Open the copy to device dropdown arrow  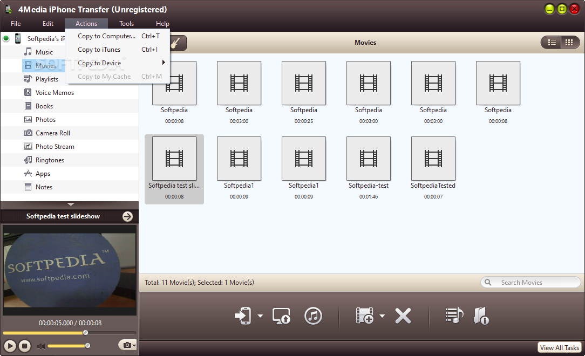[260, 316]
